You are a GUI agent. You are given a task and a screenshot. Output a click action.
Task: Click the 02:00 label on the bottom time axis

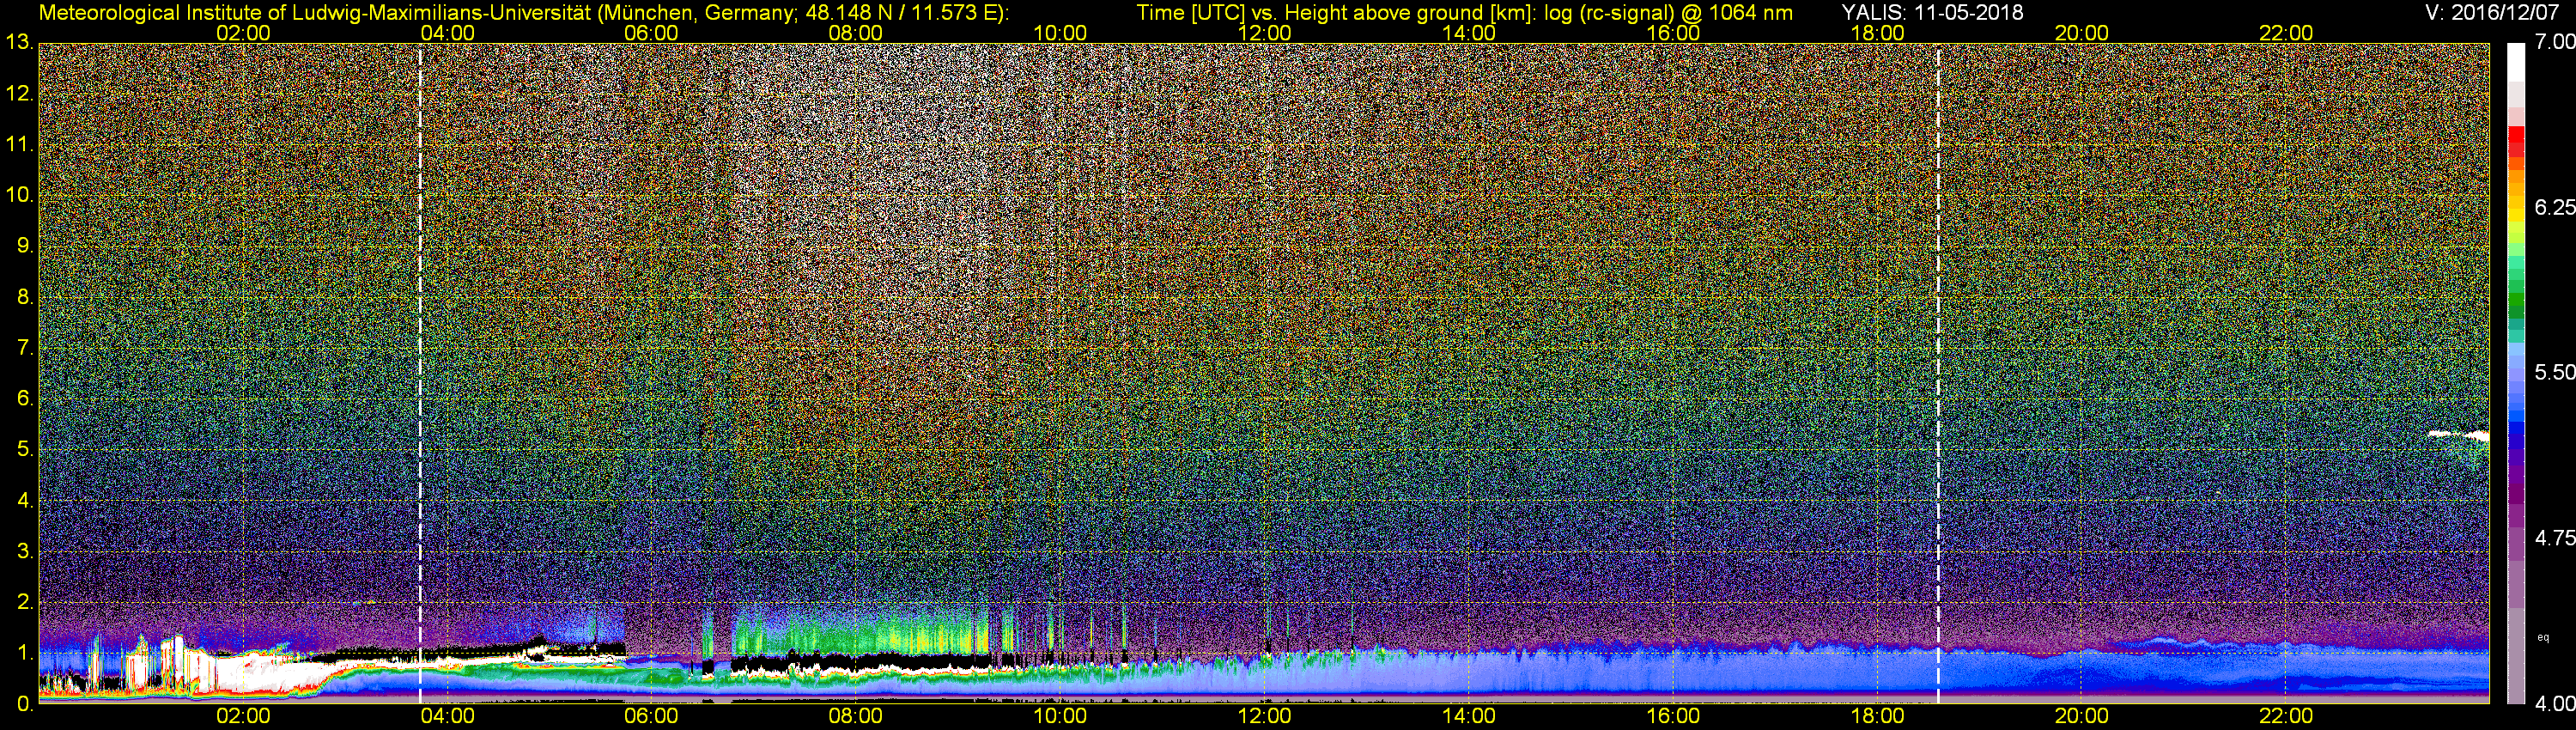pyautogui.click(x=243, y=716)
